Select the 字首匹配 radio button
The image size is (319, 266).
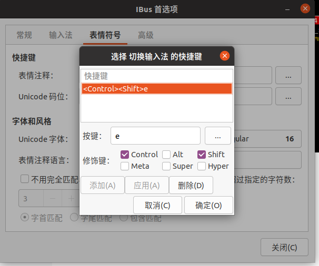[25, 218]
